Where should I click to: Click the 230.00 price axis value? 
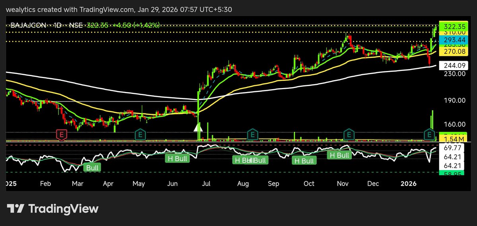(x=455, y=73)
